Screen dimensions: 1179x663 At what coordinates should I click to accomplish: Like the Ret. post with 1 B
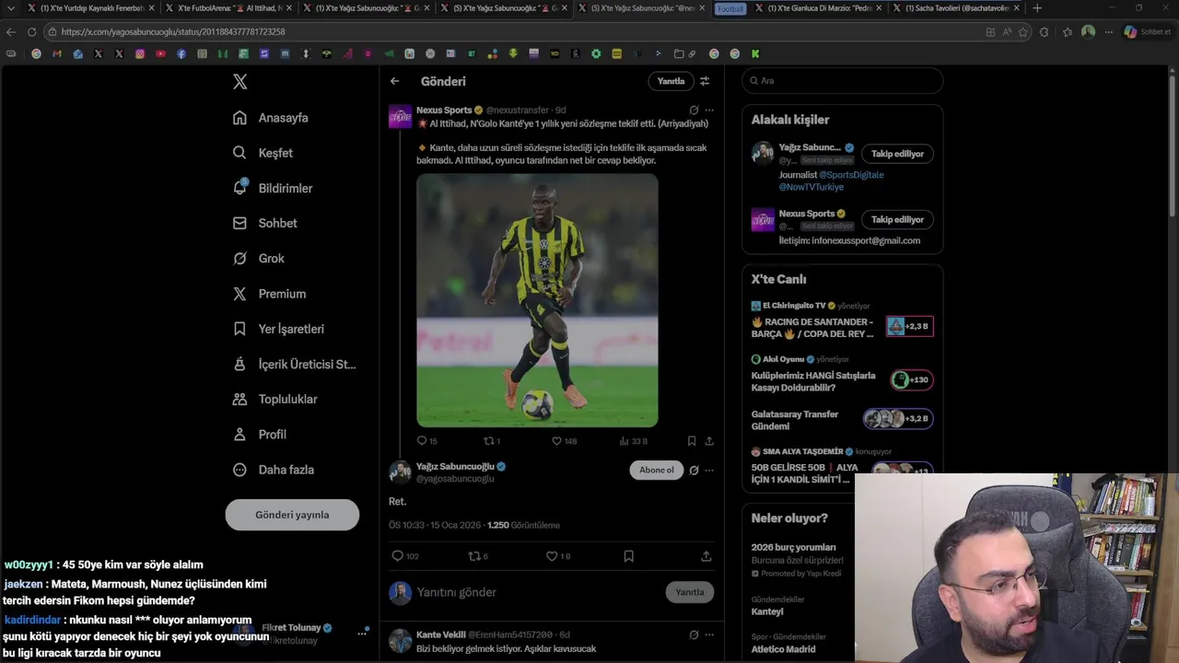pyautogui.click(x=558, y=556)
